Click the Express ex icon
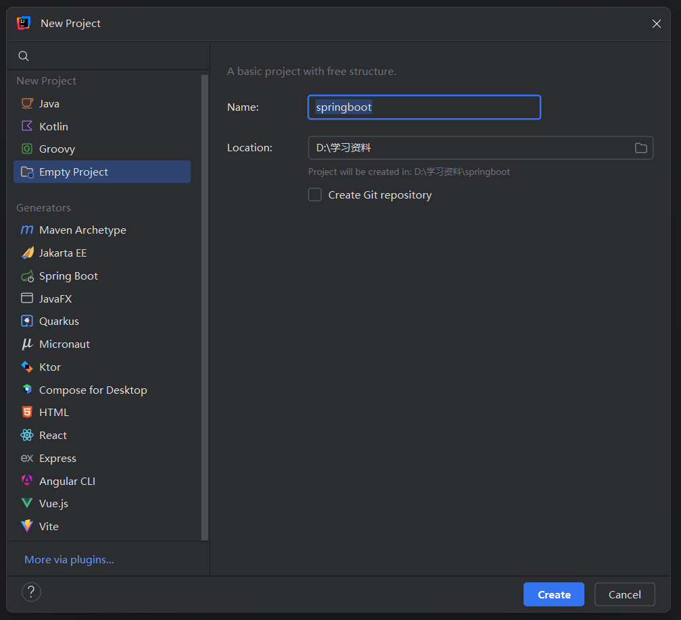This screenshot has height=620, width=681. (27, 458)
